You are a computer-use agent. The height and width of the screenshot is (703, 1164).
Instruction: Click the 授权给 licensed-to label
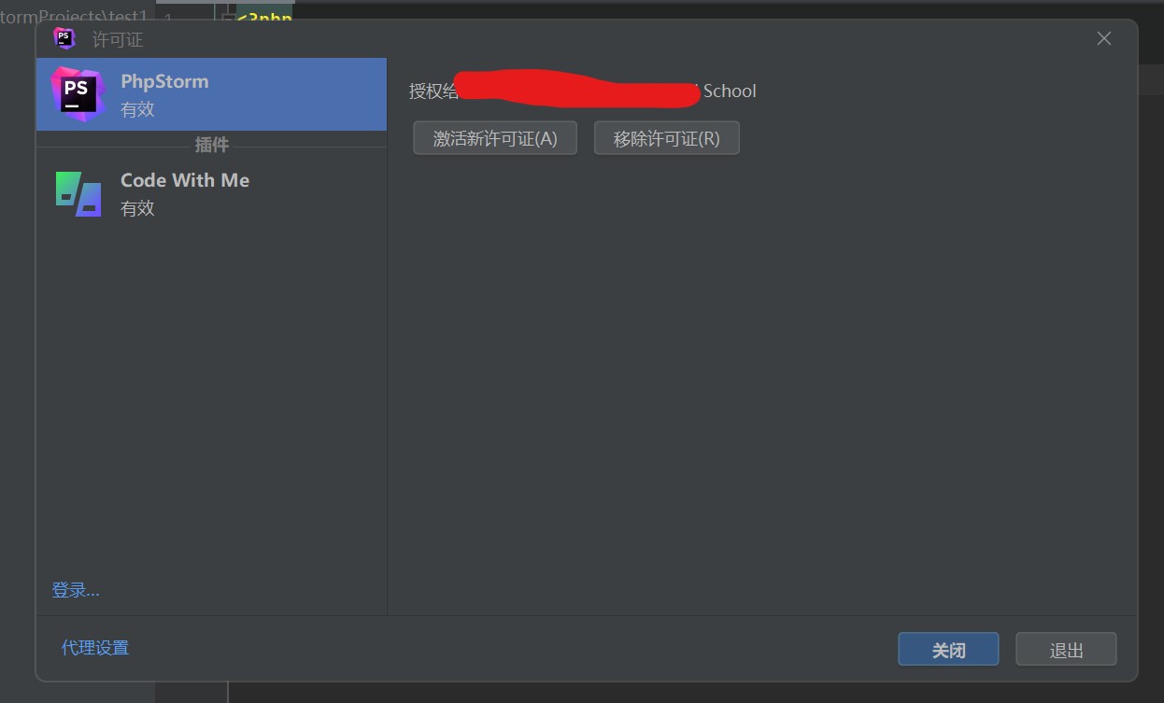433,91
